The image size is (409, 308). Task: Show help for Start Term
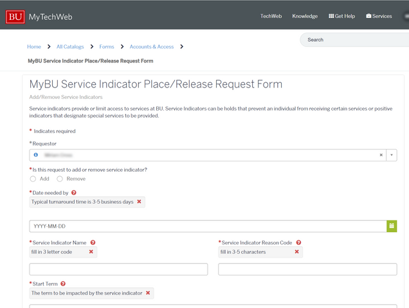point(63,284)
